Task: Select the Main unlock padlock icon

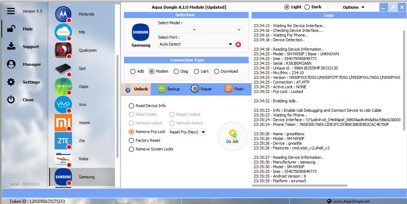Action: (11, 29)
